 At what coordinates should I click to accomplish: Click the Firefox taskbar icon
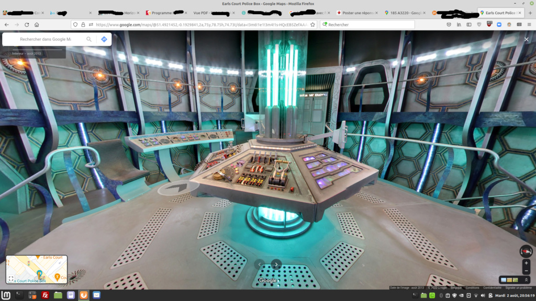[84, 295]
